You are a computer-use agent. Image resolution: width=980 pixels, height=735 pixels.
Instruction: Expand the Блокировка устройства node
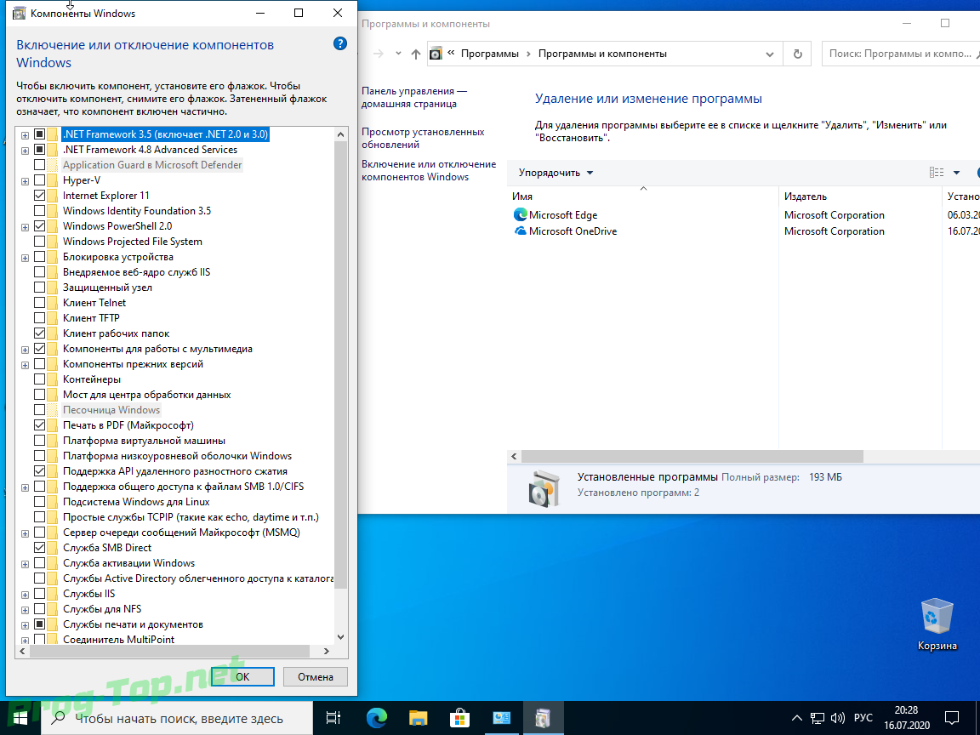pos(25,258)
